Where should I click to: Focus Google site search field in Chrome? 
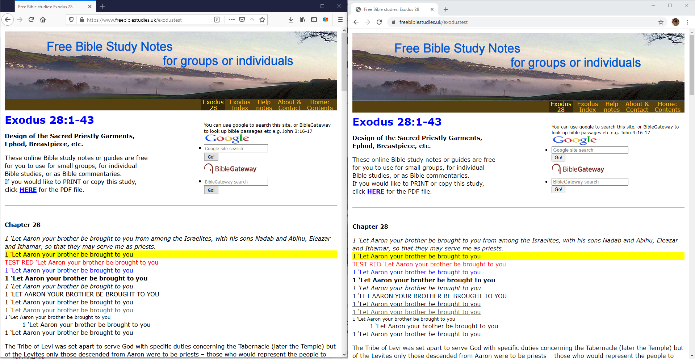590,150
